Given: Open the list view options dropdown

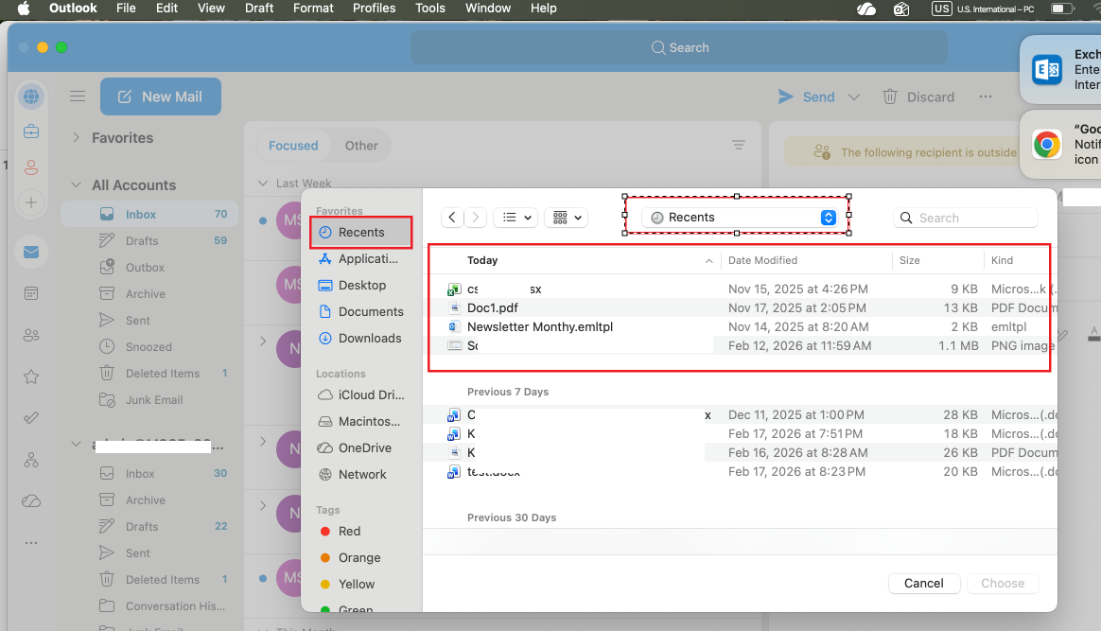Looking at the screenshot, I should click(516, 218).
